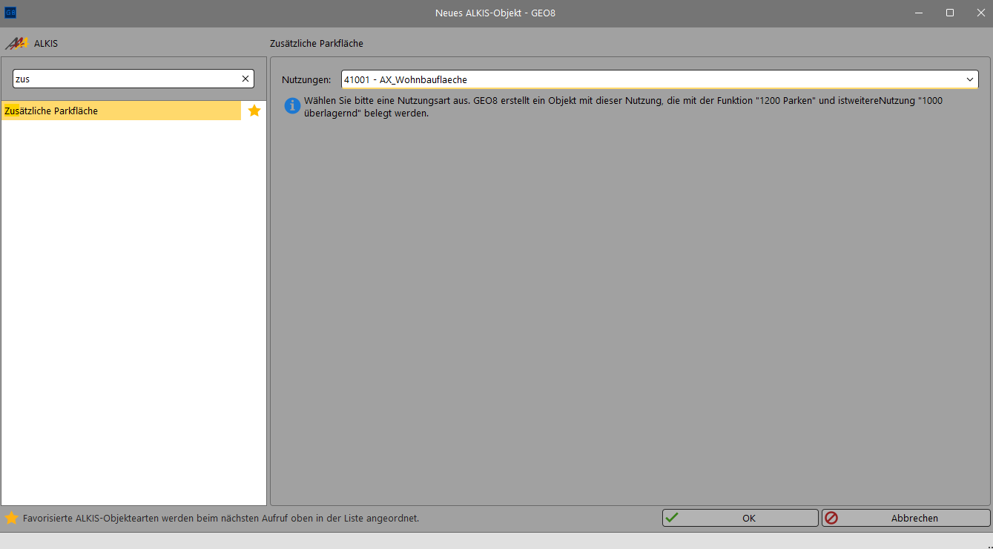Select Zusätzliche Parkfläche in the list
Viewport: 993px width, 549px height.
122,111
